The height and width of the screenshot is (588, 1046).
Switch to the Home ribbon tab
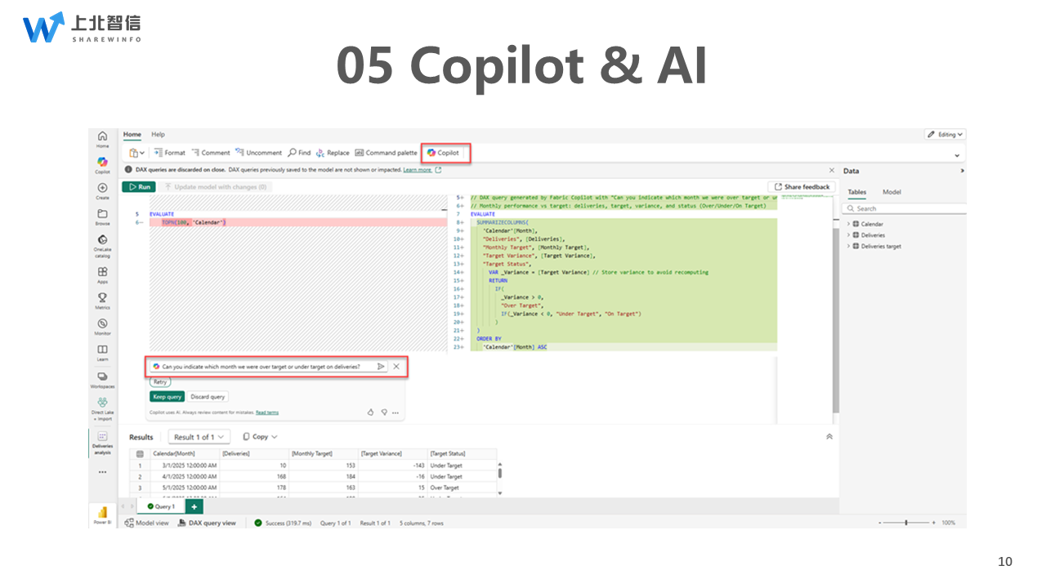pyautogui.click(x=132, y=135)
